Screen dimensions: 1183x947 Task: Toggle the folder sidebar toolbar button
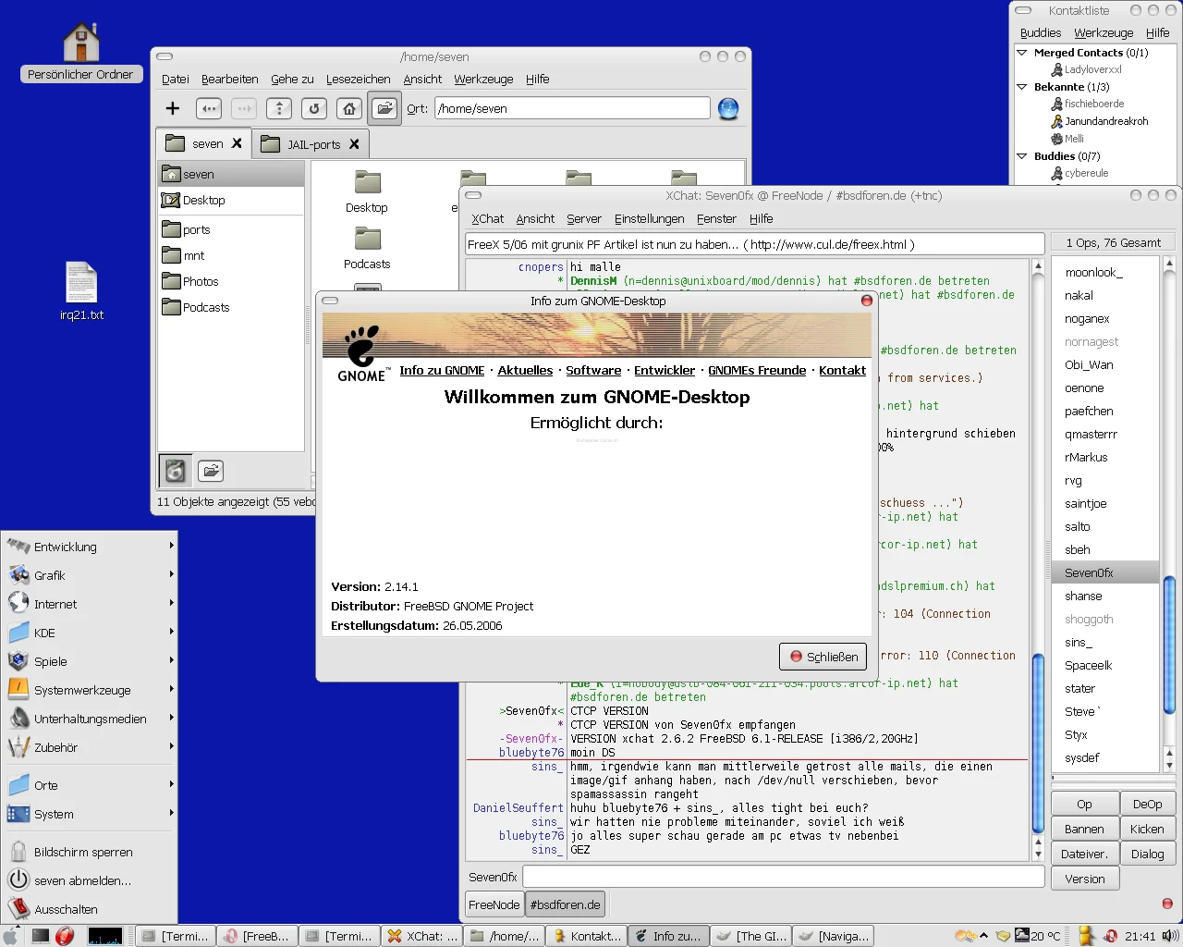(x=384, y=108)
